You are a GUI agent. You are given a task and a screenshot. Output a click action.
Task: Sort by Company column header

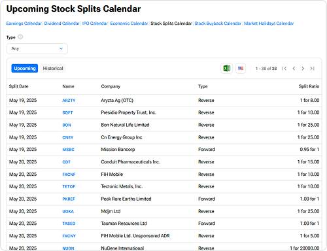point(111,86)
